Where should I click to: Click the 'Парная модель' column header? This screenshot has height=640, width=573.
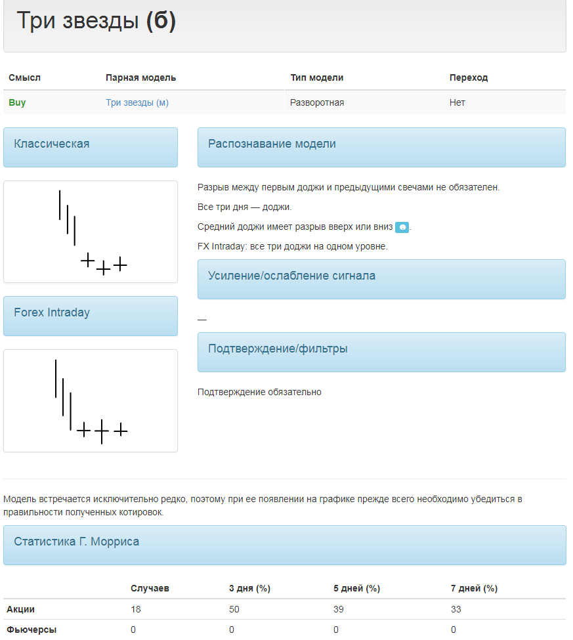(141, 77)
